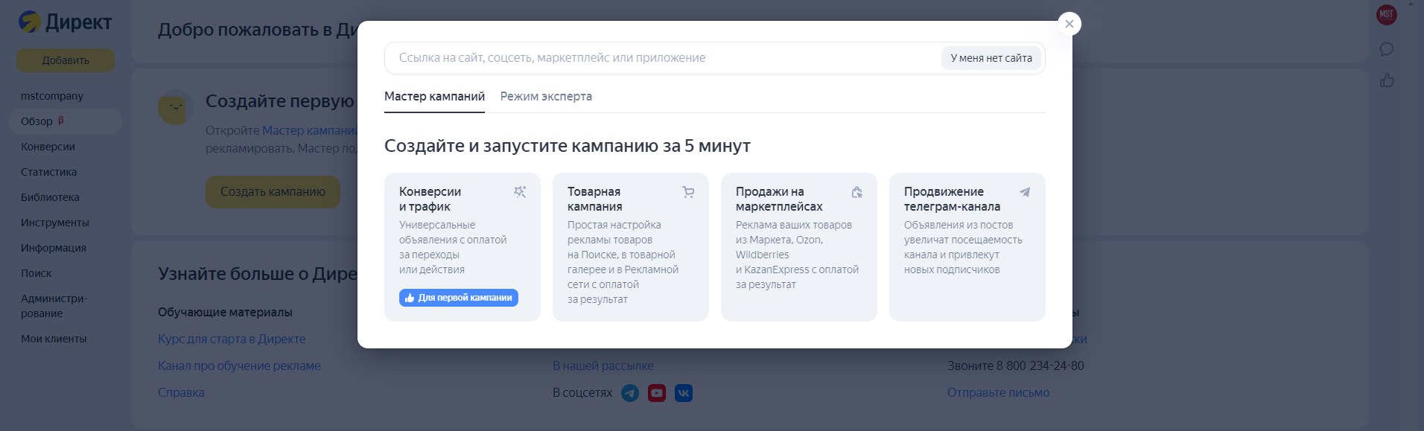Select the Товарная кампания card
The height and width of the screenshot is (431, 1424).
[631, 247]
